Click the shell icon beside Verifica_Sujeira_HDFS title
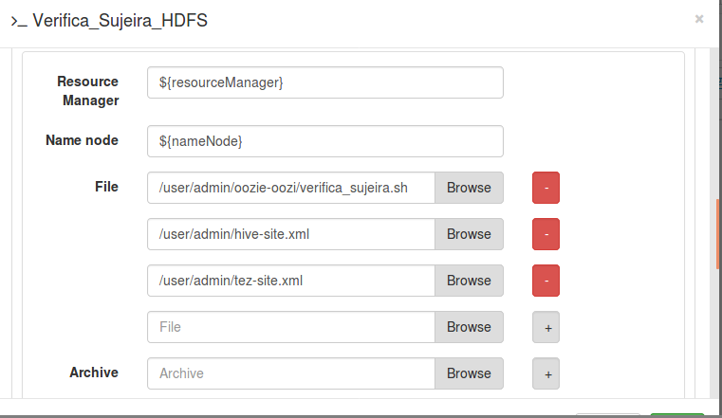The image size is (722, 418). click(18, 21)
